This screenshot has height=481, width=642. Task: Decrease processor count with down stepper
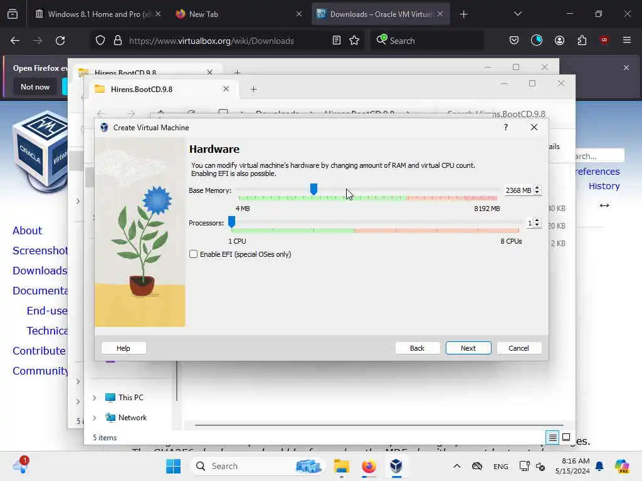point(537,225)
